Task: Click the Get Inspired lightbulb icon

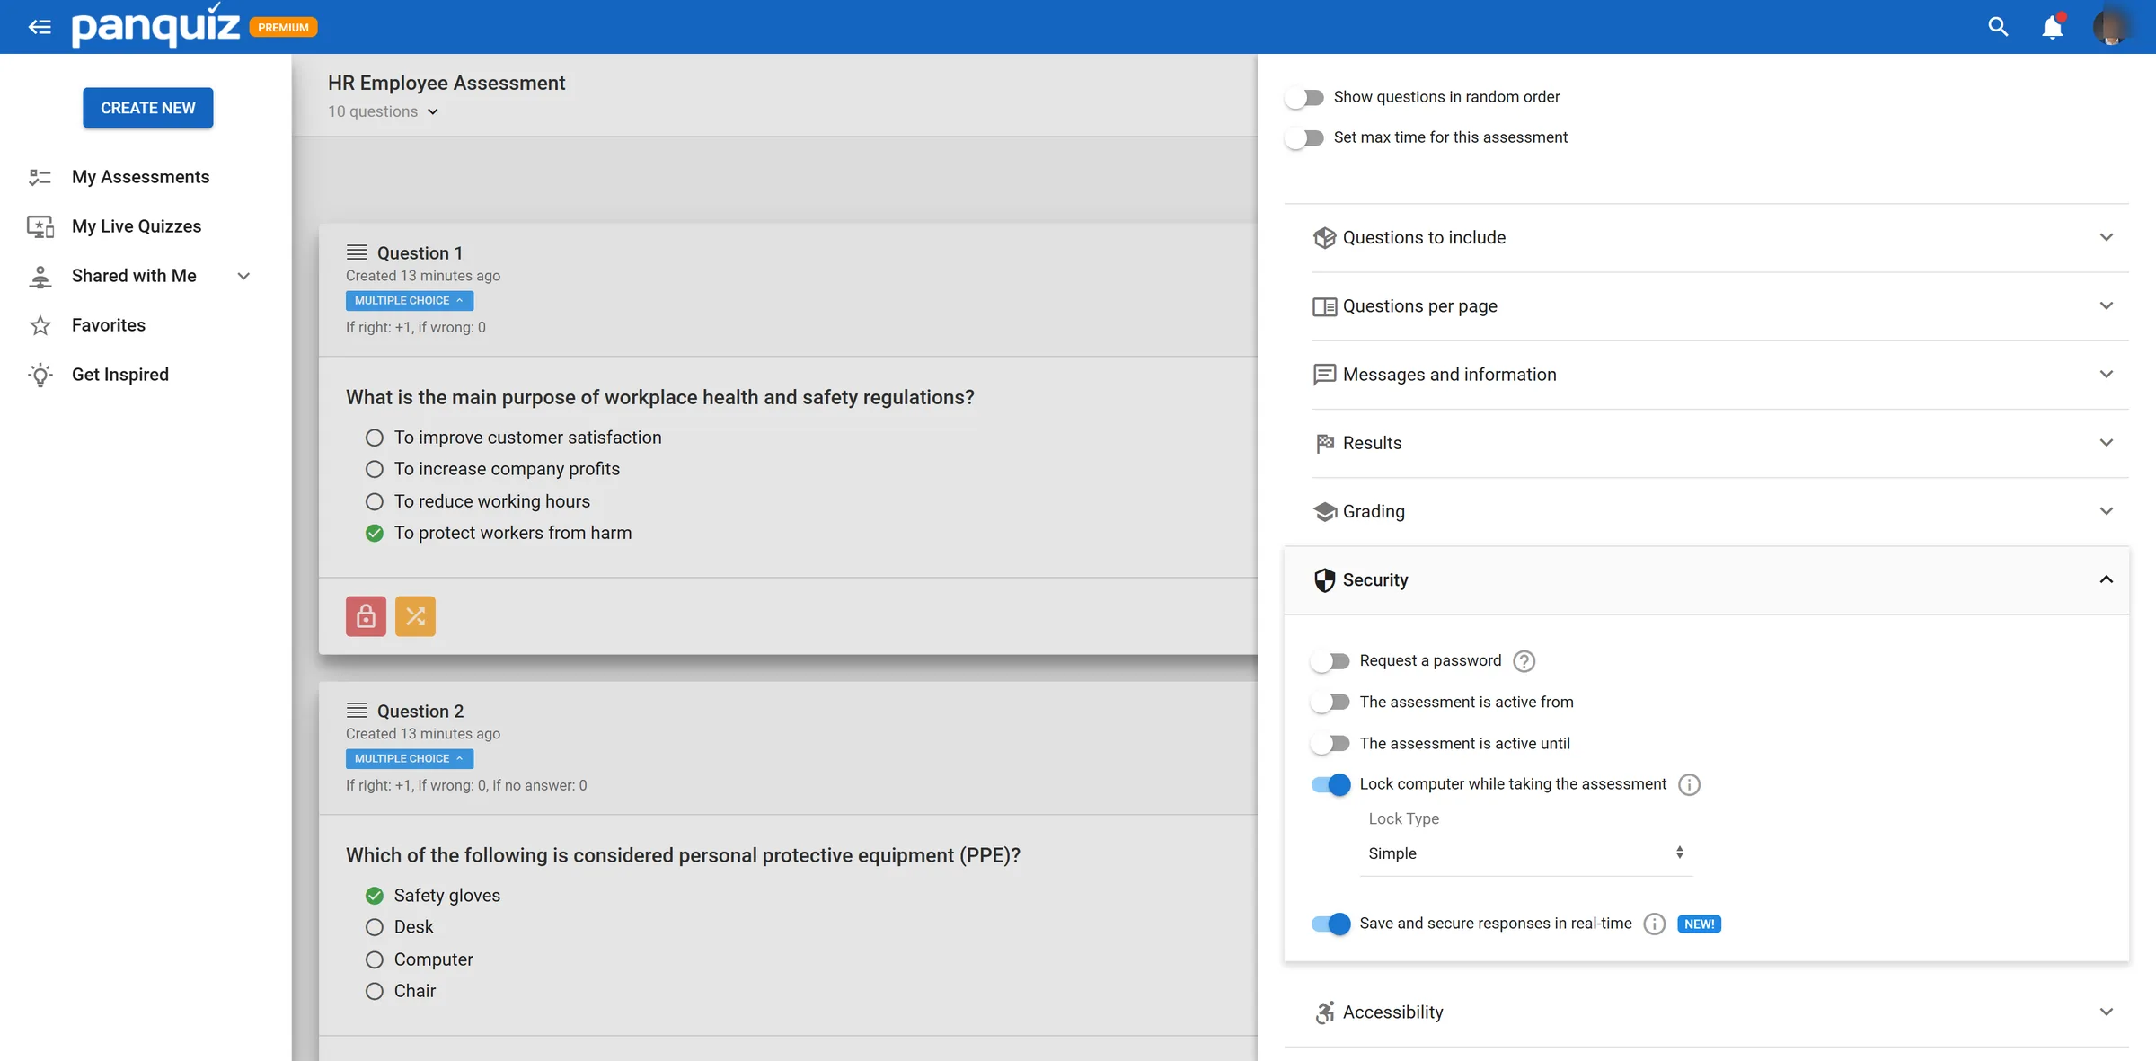Action: click(40, 375)
